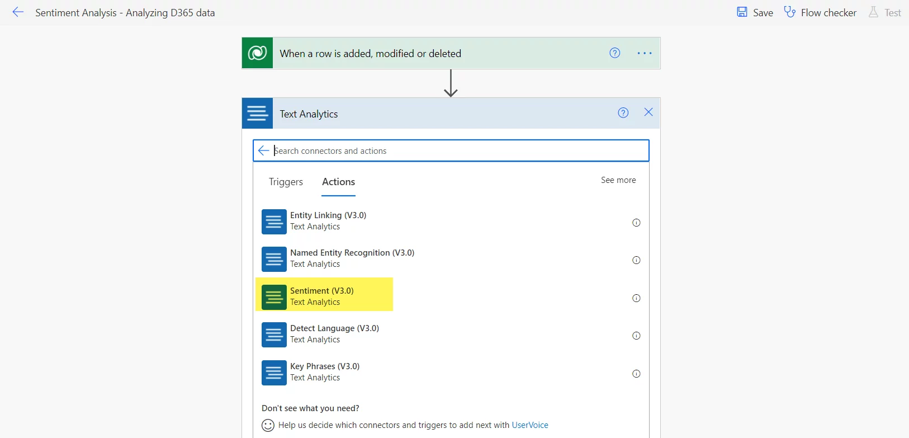
Task: Open the UserVoice link
Action: coord(530,425)
